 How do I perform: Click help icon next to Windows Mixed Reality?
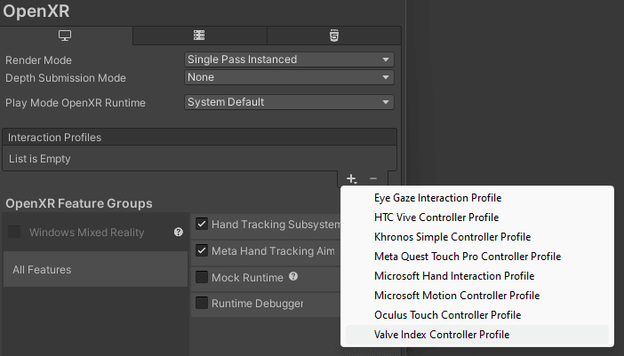point(179,233)
